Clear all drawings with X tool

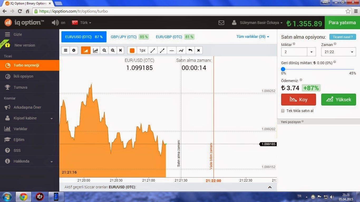point(198,50)
